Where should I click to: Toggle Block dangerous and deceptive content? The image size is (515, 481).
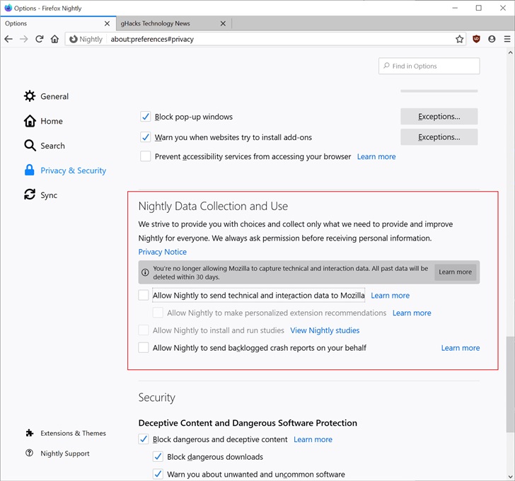tap(144, 439)
